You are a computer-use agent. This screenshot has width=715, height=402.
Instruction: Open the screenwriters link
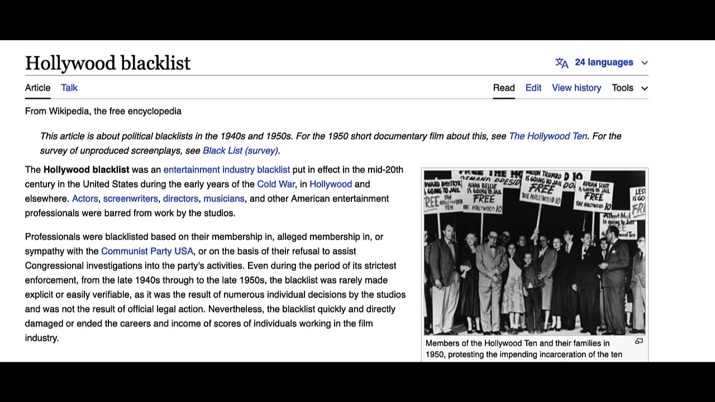130,199
